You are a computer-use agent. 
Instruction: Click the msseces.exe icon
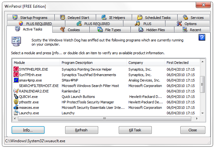(x=16, y=108)
